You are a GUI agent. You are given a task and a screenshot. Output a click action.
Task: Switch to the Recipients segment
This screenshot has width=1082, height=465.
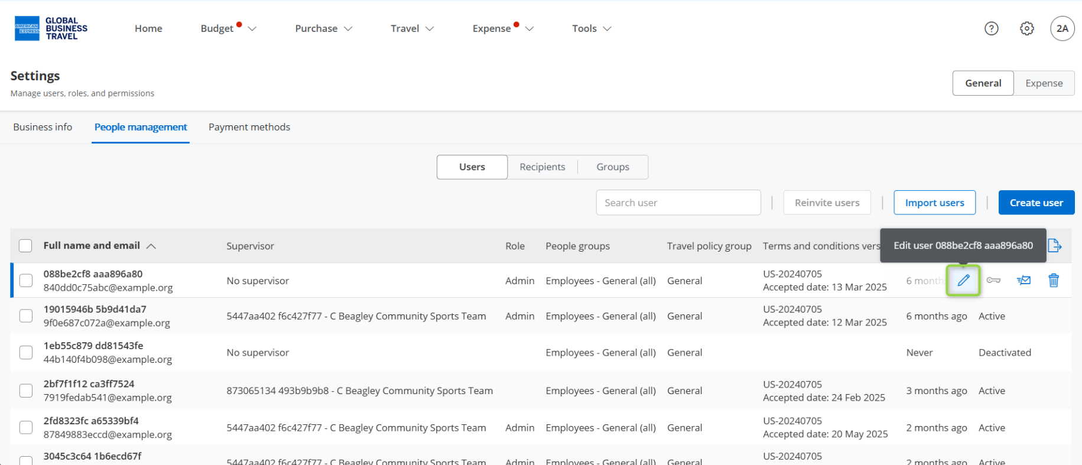pos(542,167)
